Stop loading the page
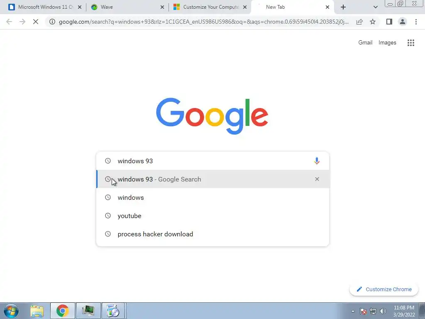Viewport: 425px width, 319px height. point(36,22)
